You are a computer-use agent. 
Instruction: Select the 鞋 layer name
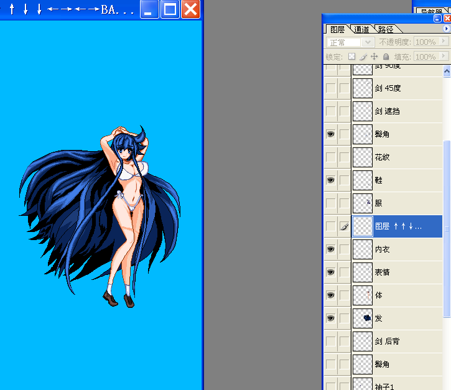pyautogui.click(x=378, y=180)
